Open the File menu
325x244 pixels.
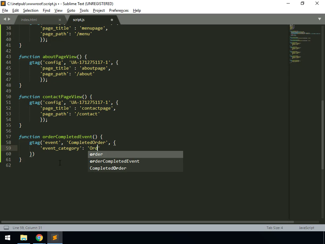coord(5,10)
